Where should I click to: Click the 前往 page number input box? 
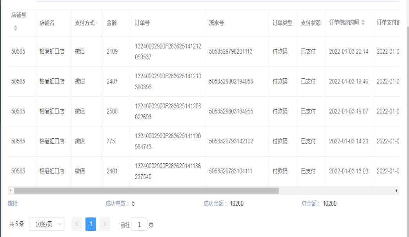click(x=139, y=224)
